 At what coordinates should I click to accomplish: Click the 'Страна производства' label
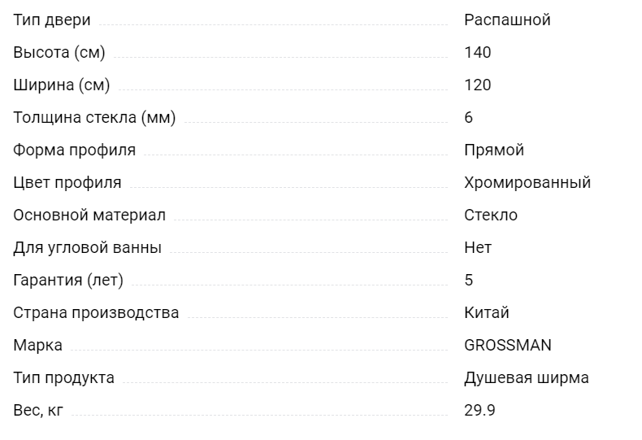pyautogui.click(x=96, y=313)
